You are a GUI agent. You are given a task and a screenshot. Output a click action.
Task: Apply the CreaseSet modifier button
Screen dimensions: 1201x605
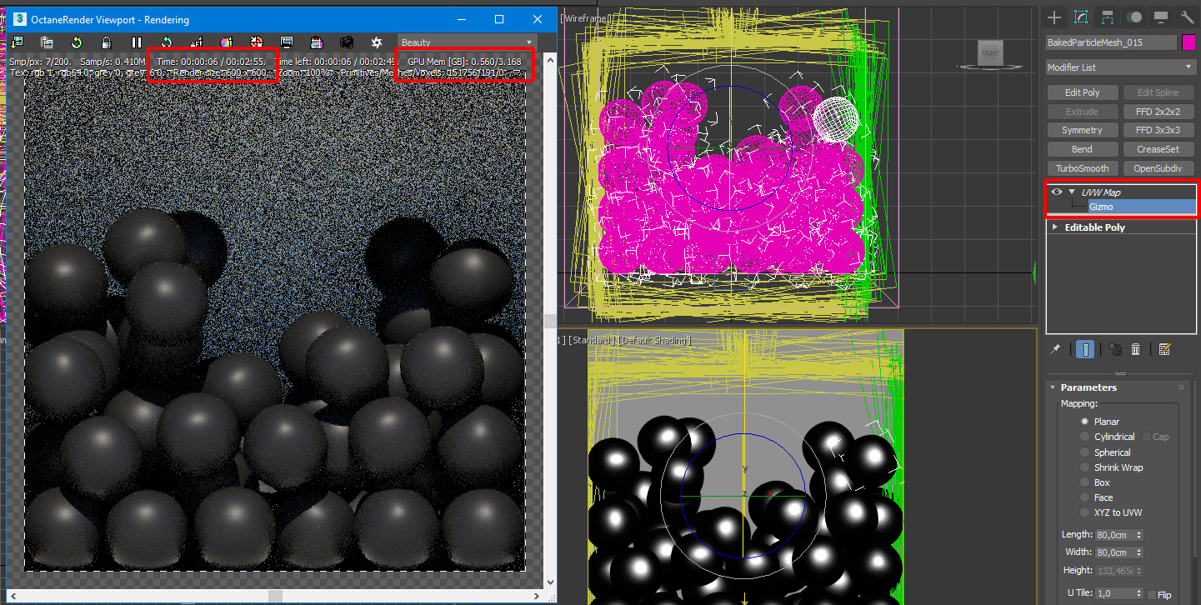1158,149
